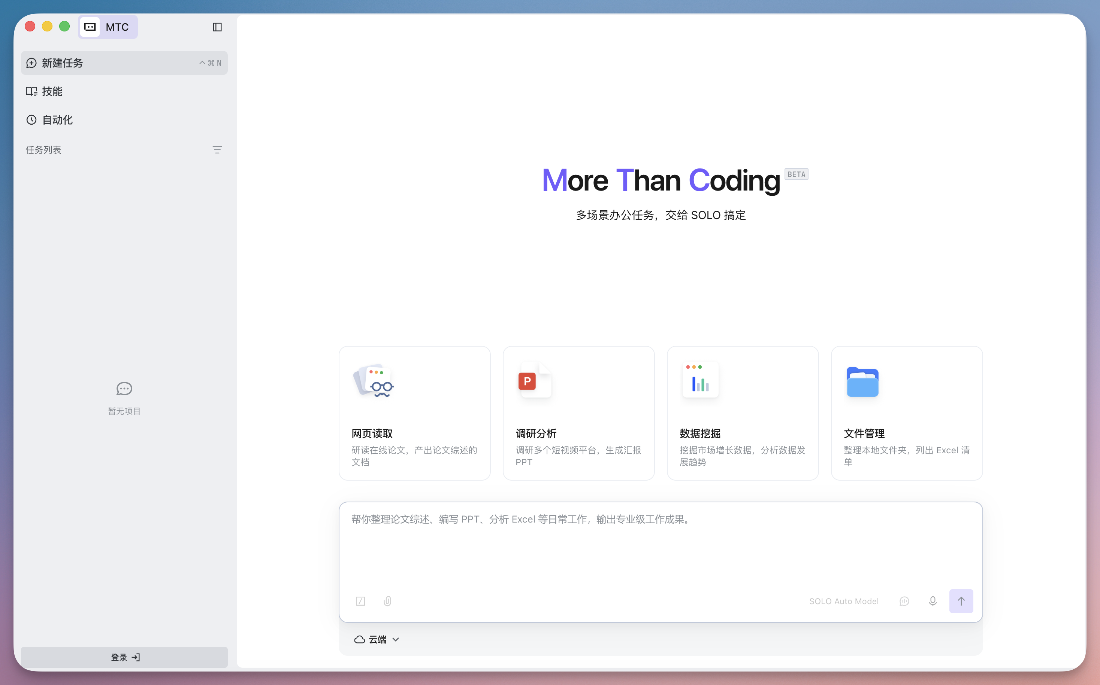Click the MTC app logo tab
The width and height of the screenshot is (1100, 685).
[x=108, y=27]
